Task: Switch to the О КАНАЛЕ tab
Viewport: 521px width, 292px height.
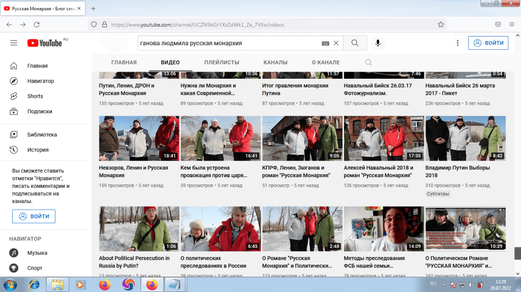Action: click(326, 62)
